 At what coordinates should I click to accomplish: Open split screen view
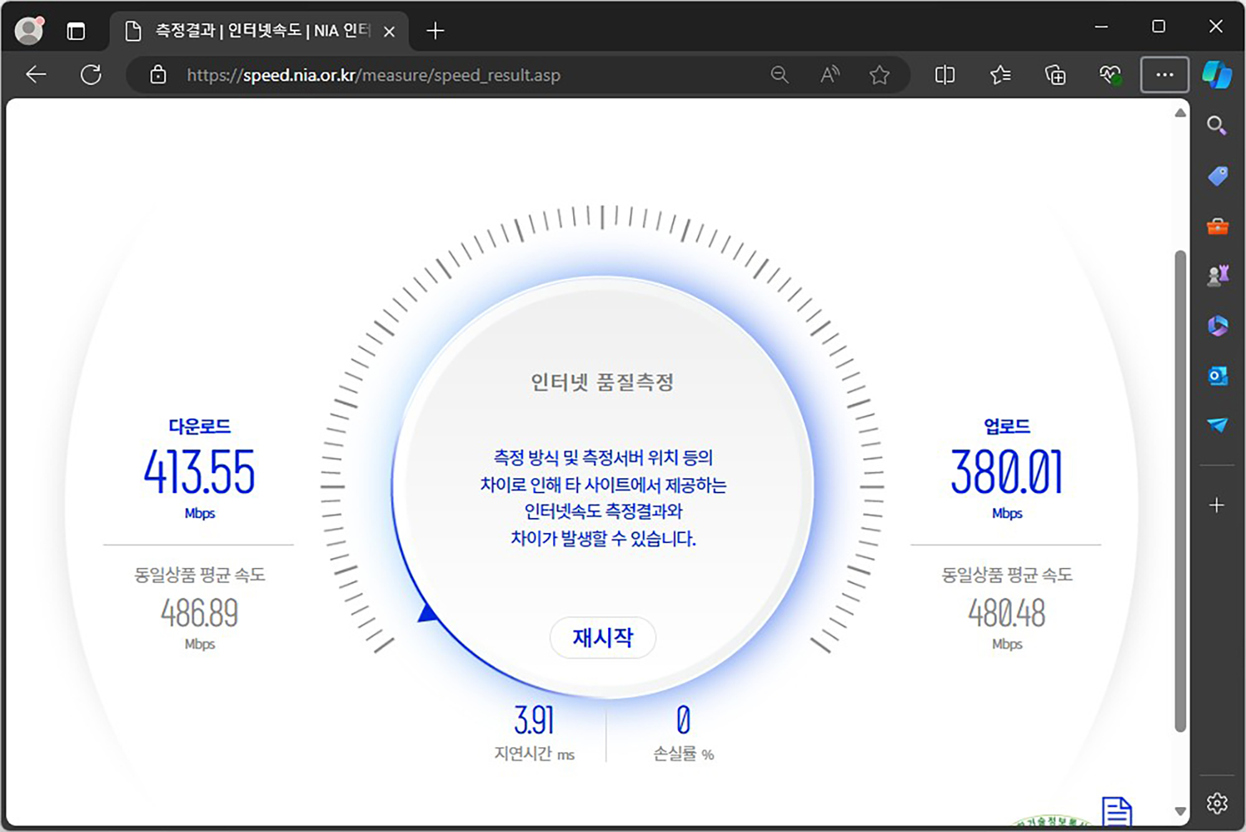click(x=944, y=75)
